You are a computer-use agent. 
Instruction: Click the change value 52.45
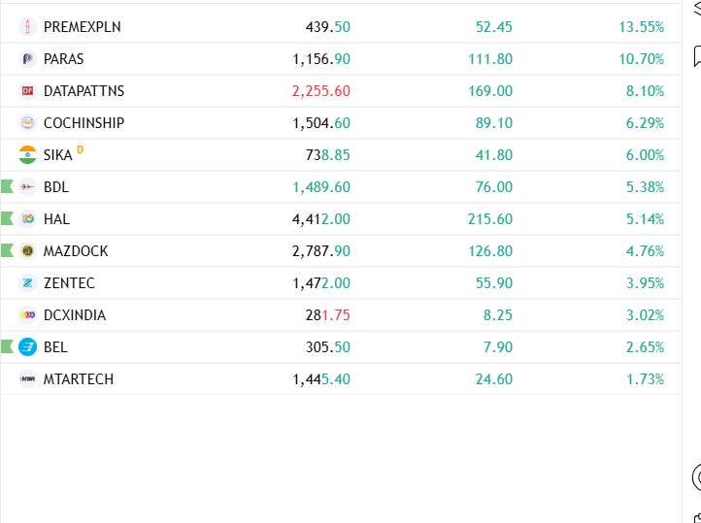tap(493, 27)
